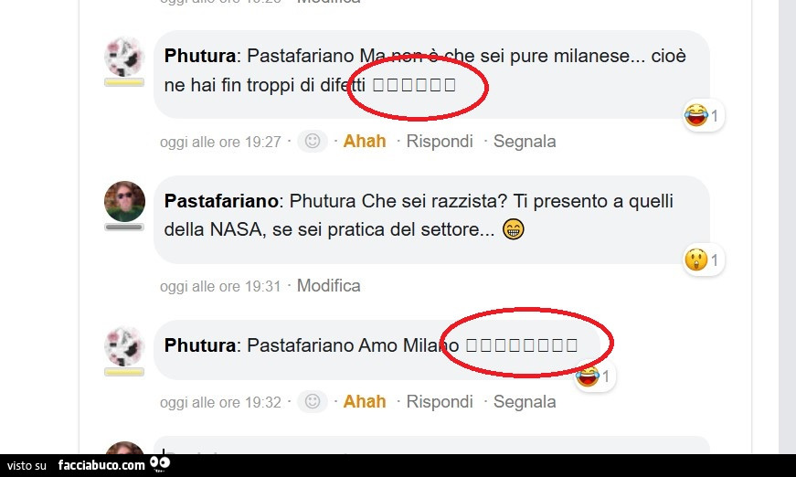Viewport: 796px width, 477px height.
Task: Toggle Ahah reaction on 19:32 comment
Action: (x=365, y=401)
